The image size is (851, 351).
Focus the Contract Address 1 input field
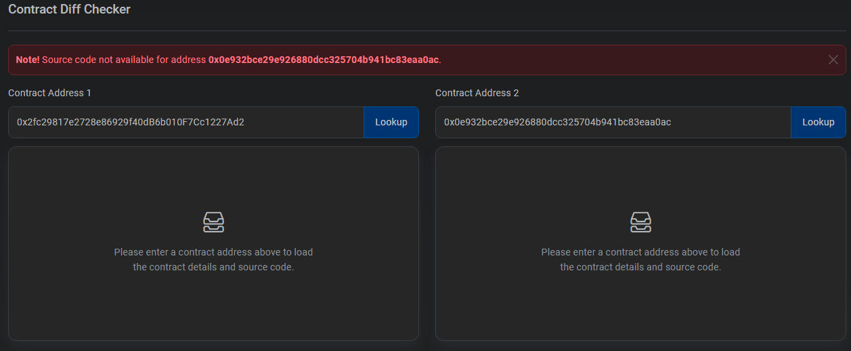pos(186,122)
